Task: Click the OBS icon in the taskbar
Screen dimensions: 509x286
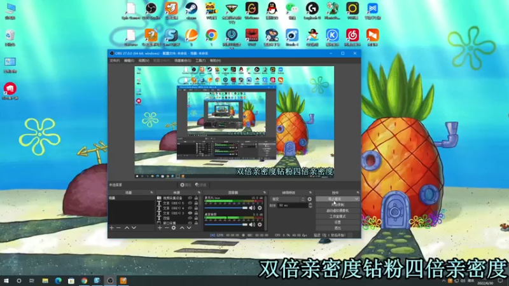Action: click(110, 281)
